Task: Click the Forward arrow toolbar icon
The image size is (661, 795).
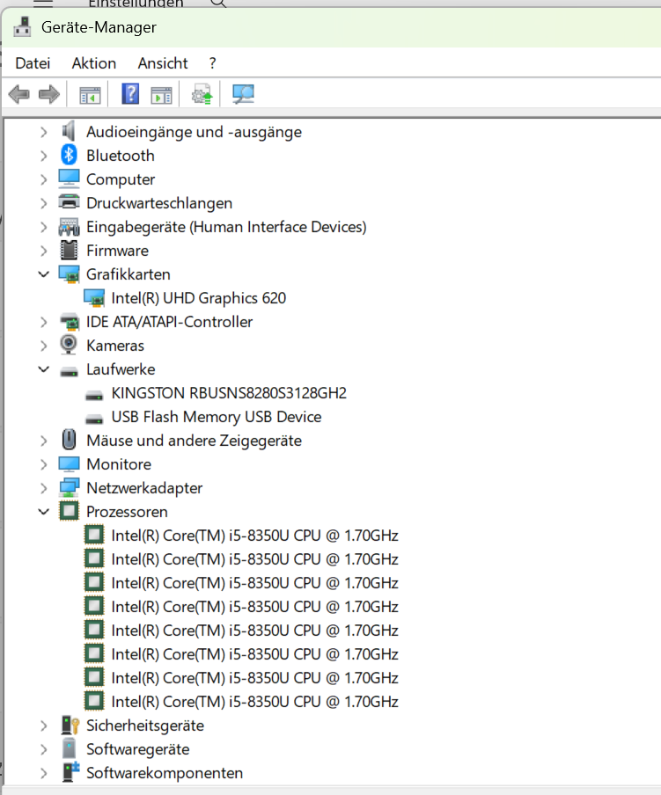Action: pyautogui.click(x=48, y=94)
